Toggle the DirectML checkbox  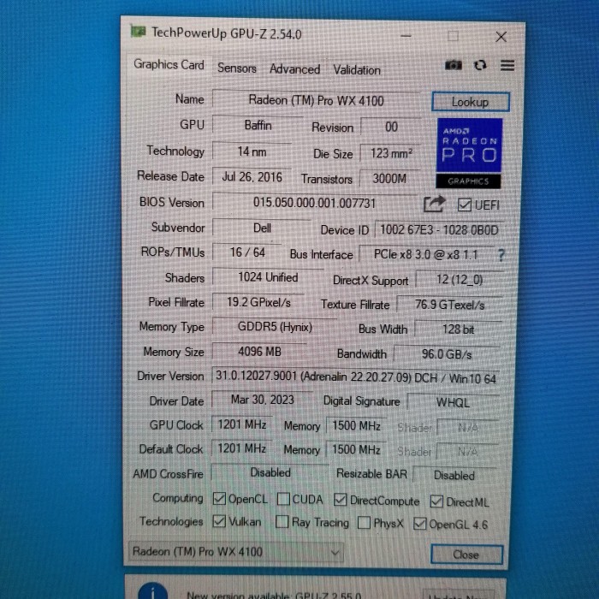click(436, 501)
